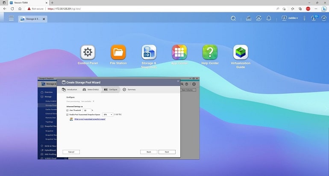Click the browser address bar URL
The width and height of the screenshot is (329, 176).
64,9
